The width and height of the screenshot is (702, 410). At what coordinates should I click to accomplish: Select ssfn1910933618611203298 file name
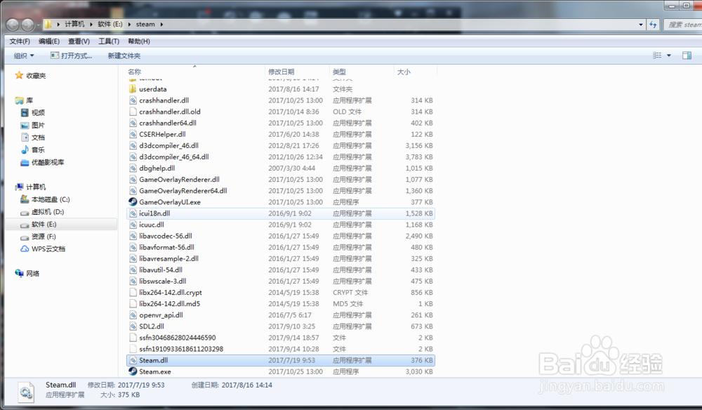[181, 349]
